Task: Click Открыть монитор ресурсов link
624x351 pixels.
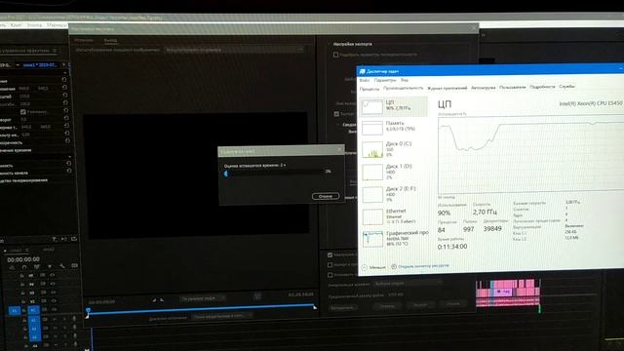Action: coord(423,266)
